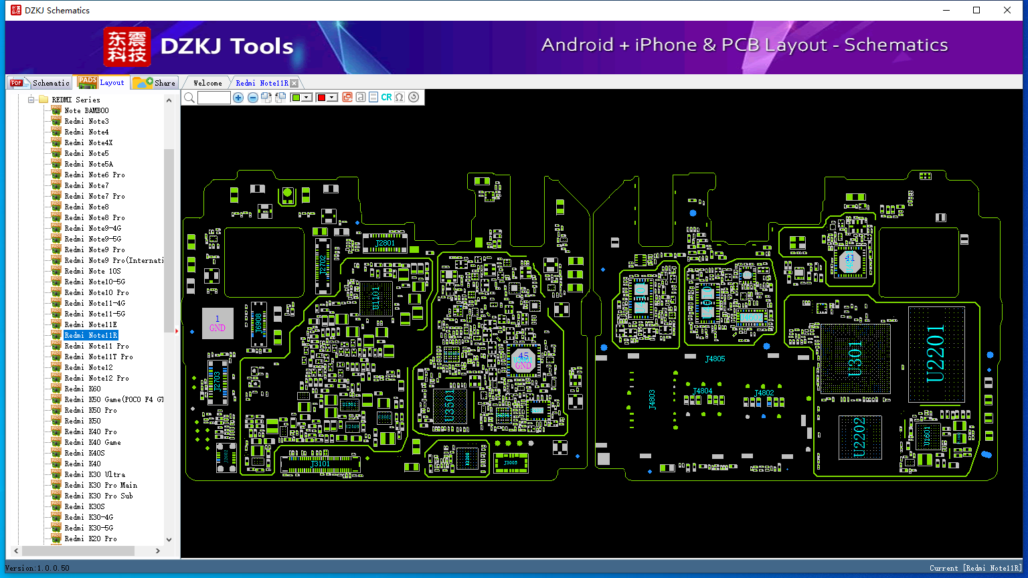Select the highlighted Redmi Note11R tree item
The image size is (1028, 578).
coord(91,335)
